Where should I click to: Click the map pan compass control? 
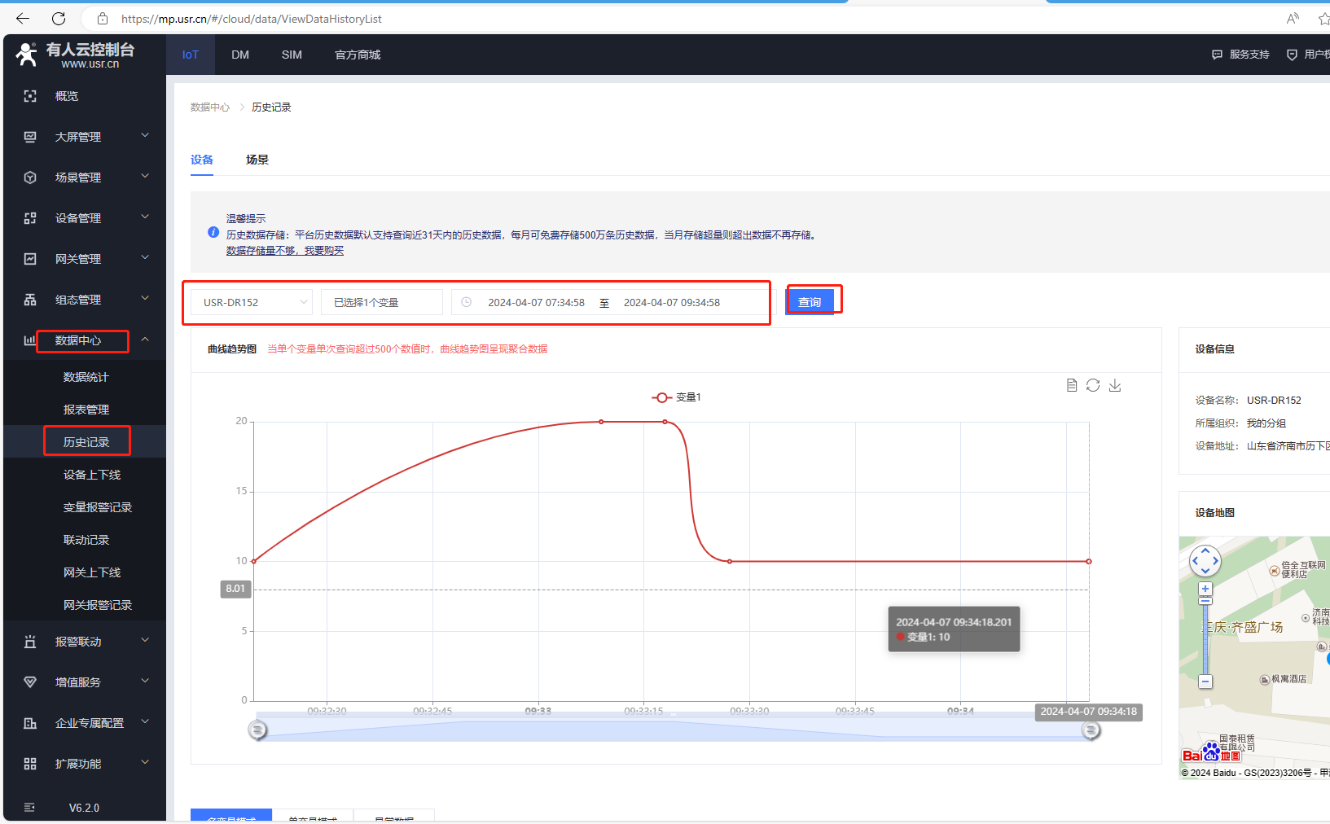point(1205,561)
